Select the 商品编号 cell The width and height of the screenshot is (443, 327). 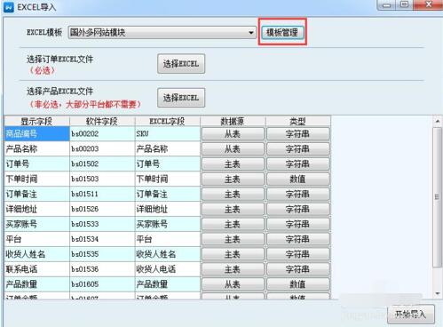coord(36,133)
